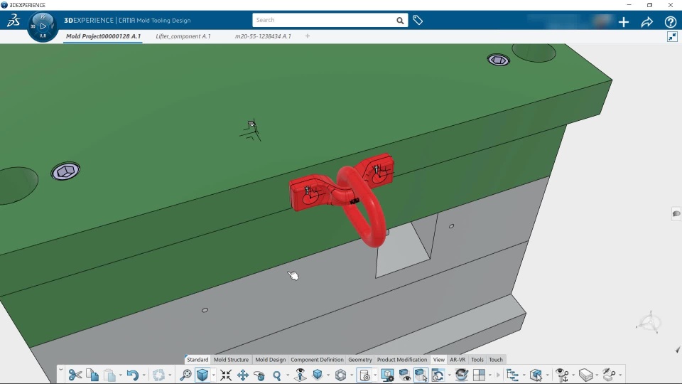This screenshot has width=682, height=384.
Task: Click the 3DS logo icon
Action: pos(13,21)
